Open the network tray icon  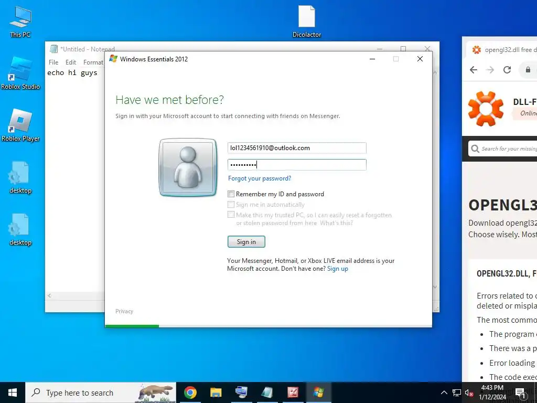click(457, 393)
